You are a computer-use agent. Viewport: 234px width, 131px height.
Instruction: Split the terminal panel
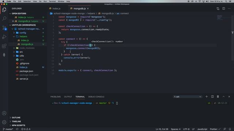tap(212, 97)
